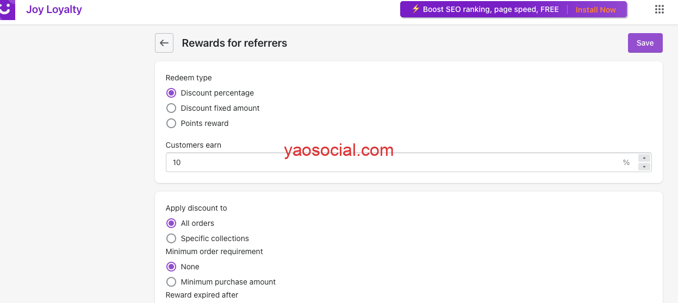The height and width of the screenshot is (303, 678).
Task: Decrease Customers earn value with down arrow
Action: [x=644, y=167]
